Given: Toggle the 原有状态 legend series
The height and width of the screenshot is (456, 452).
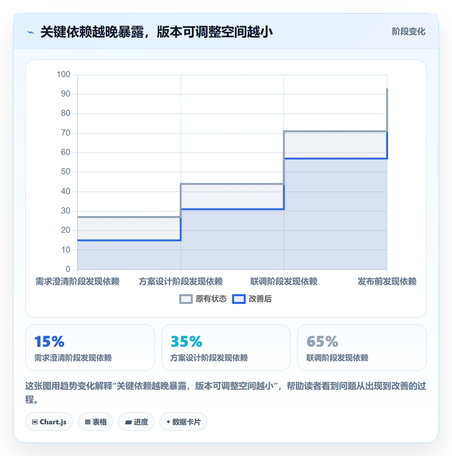Looking at the screenshot, I should pyautogui.click(x=203, y=299).
